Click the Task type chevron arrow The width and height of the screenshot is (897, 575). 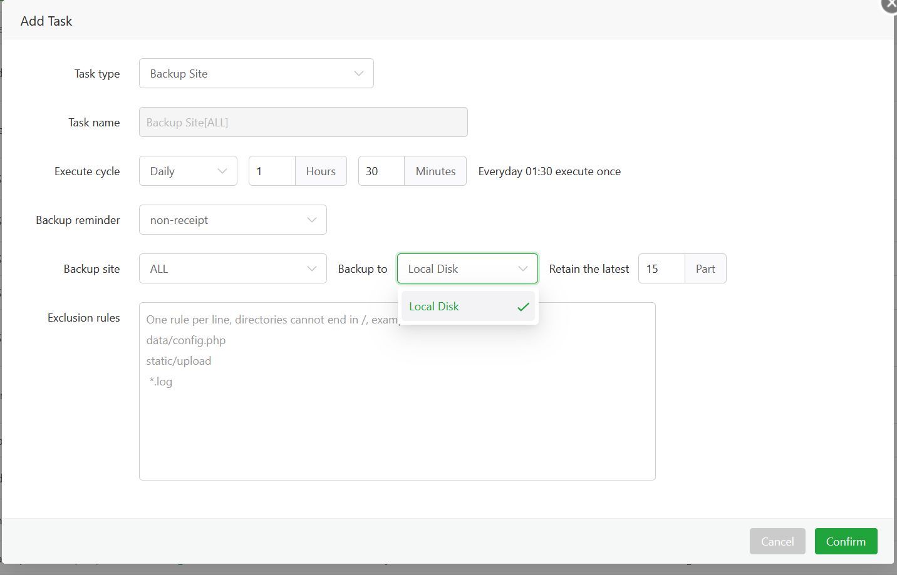359,73
